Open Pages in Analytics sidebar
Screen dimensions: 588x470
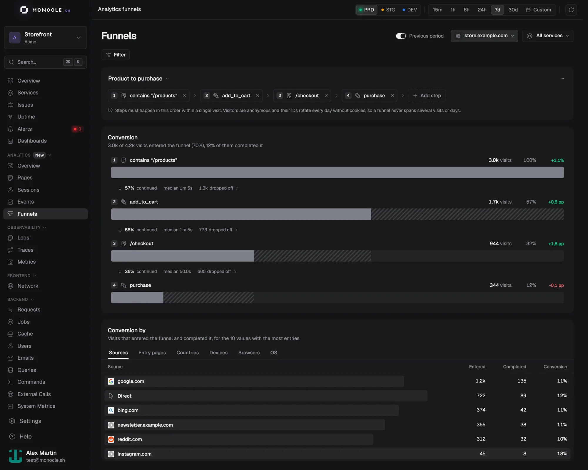46,178
